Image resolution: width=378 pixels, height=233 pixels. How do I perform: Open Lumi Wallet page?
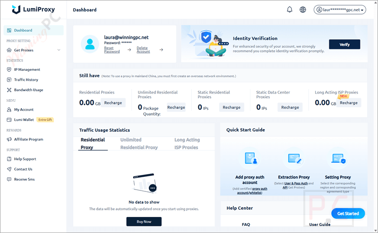click(24, 120)
